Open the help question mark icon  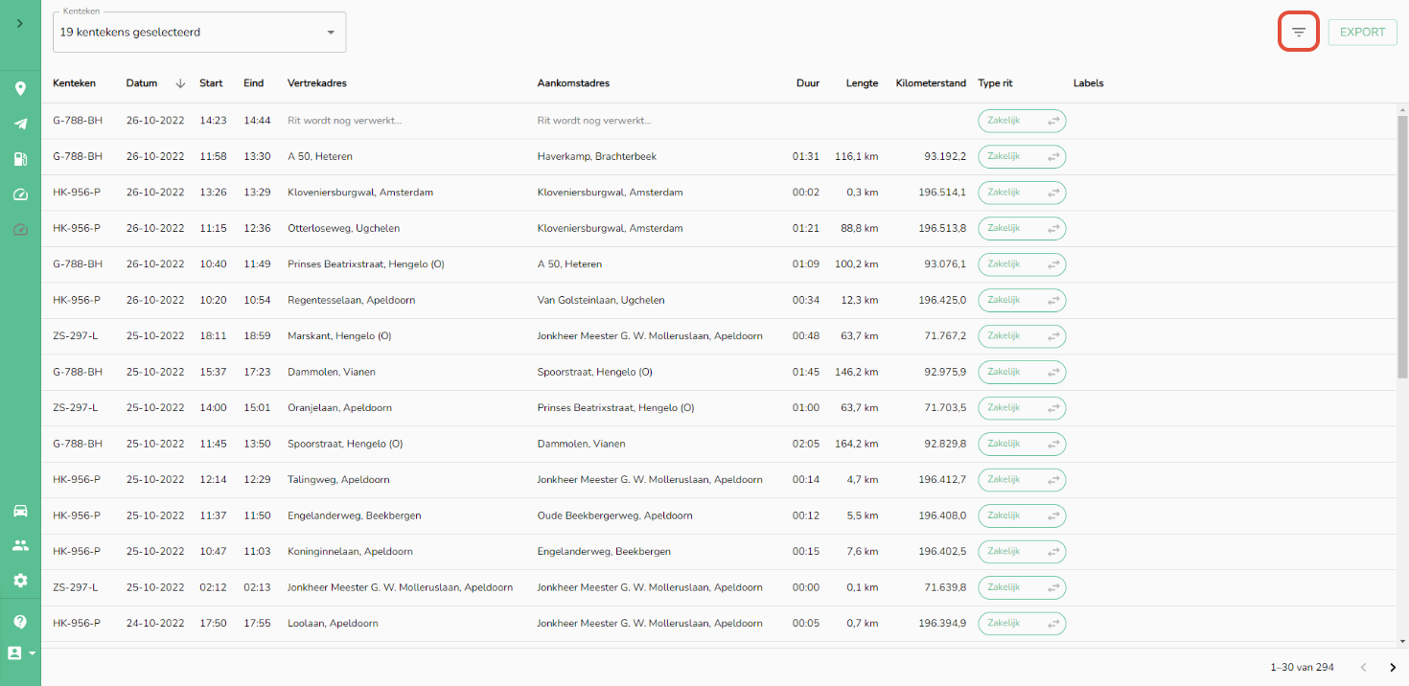tap(20, 622)
